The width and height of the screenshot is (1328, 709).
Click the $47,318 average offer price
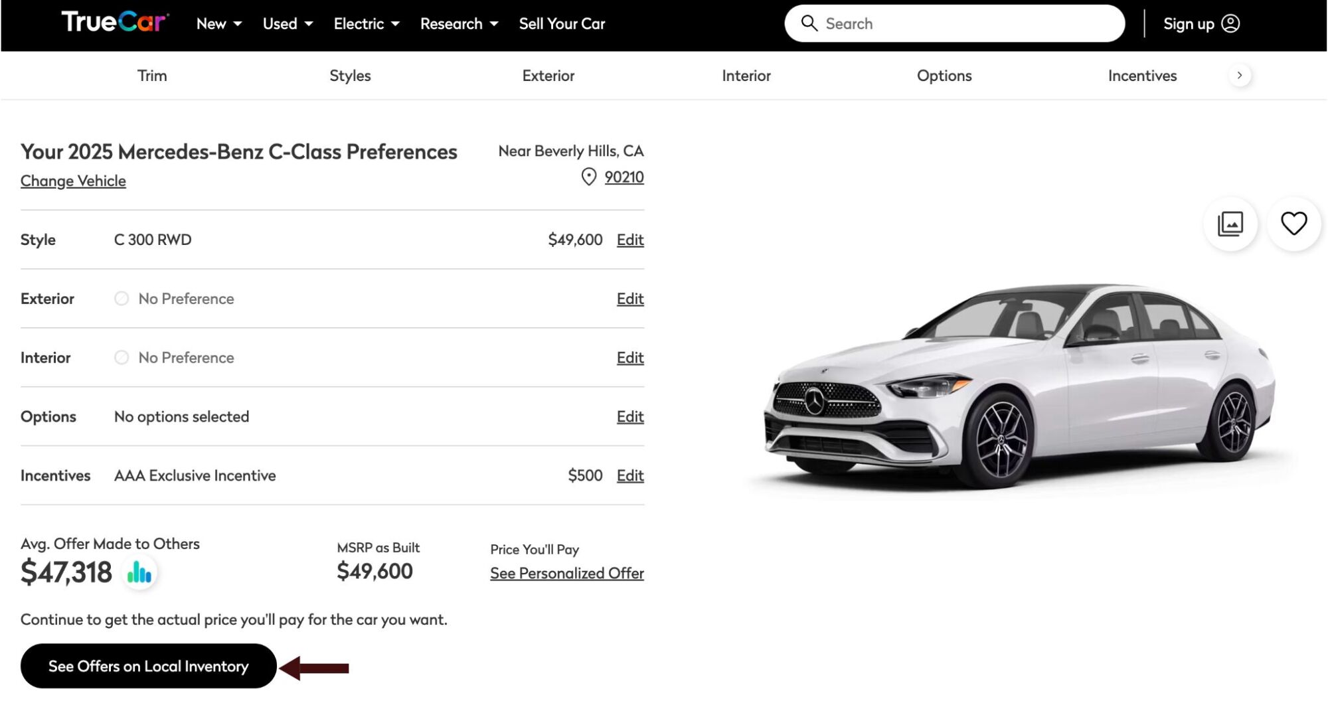point(66,572)
